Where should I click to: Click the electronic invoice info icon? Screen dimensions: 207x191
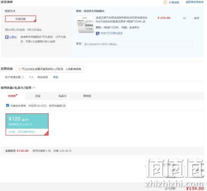click(x=22, y=77)
